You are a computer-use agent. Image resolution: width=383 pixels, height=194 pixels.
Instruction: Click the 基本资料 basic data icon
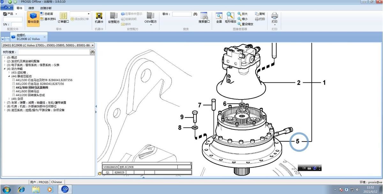[42, 19]
